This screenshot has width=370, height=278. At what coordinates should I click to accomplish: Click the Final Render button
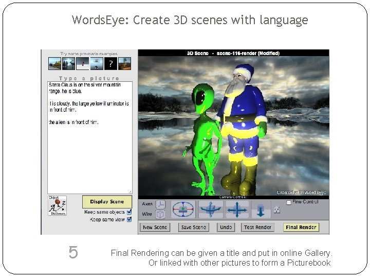point(301,227)
